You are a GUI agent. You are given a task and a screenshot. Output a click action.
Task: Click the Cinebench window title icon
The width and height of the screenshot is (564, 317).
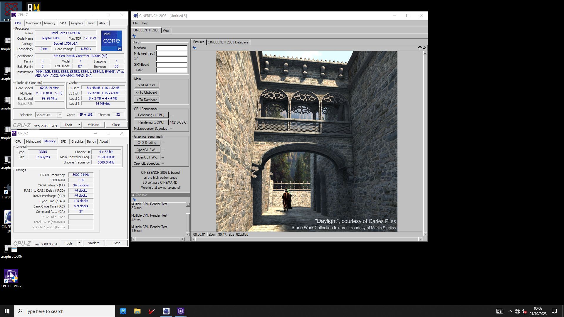tap(135, 16)
